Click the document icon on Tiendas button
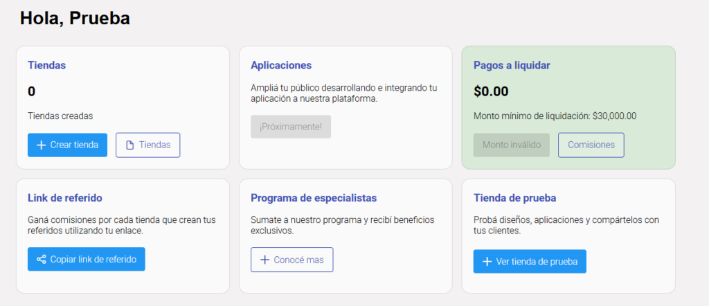 (129, 145)
